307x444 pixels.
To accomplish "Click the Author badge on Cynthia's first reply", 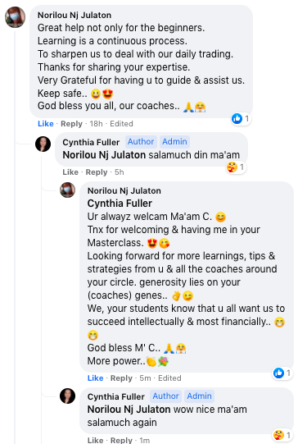I will (x=141, y=142).
